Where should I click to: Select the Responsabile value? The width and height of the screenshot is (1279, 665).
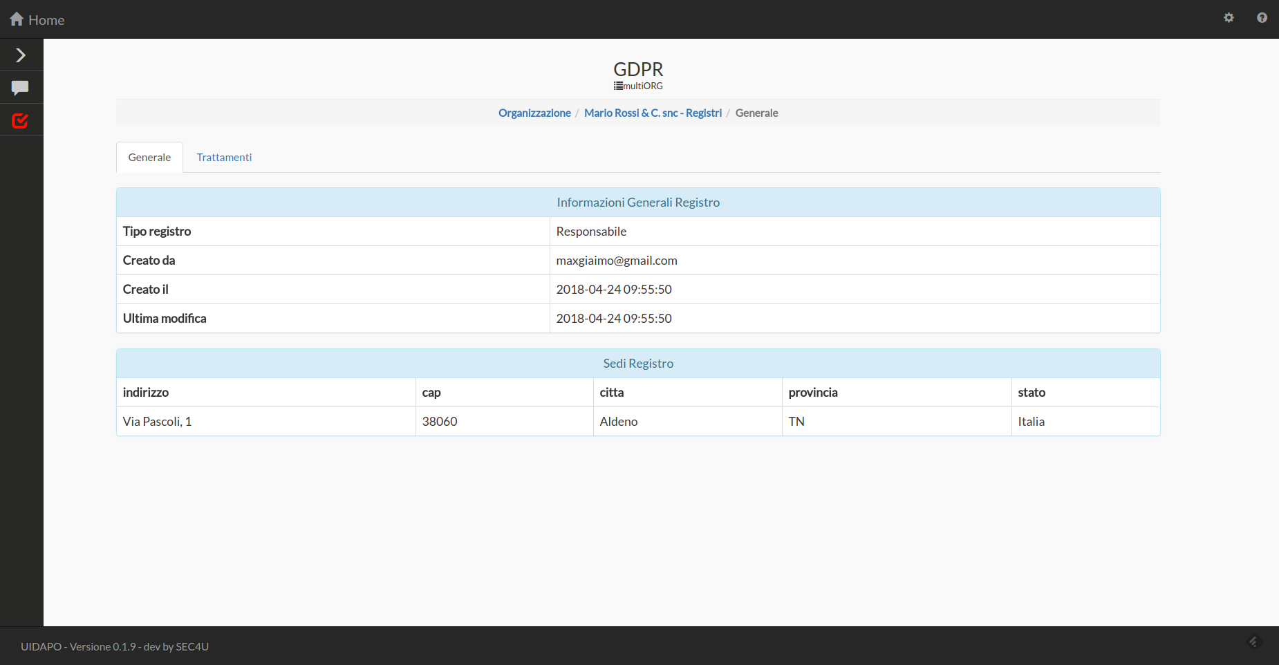coord(591,232)
